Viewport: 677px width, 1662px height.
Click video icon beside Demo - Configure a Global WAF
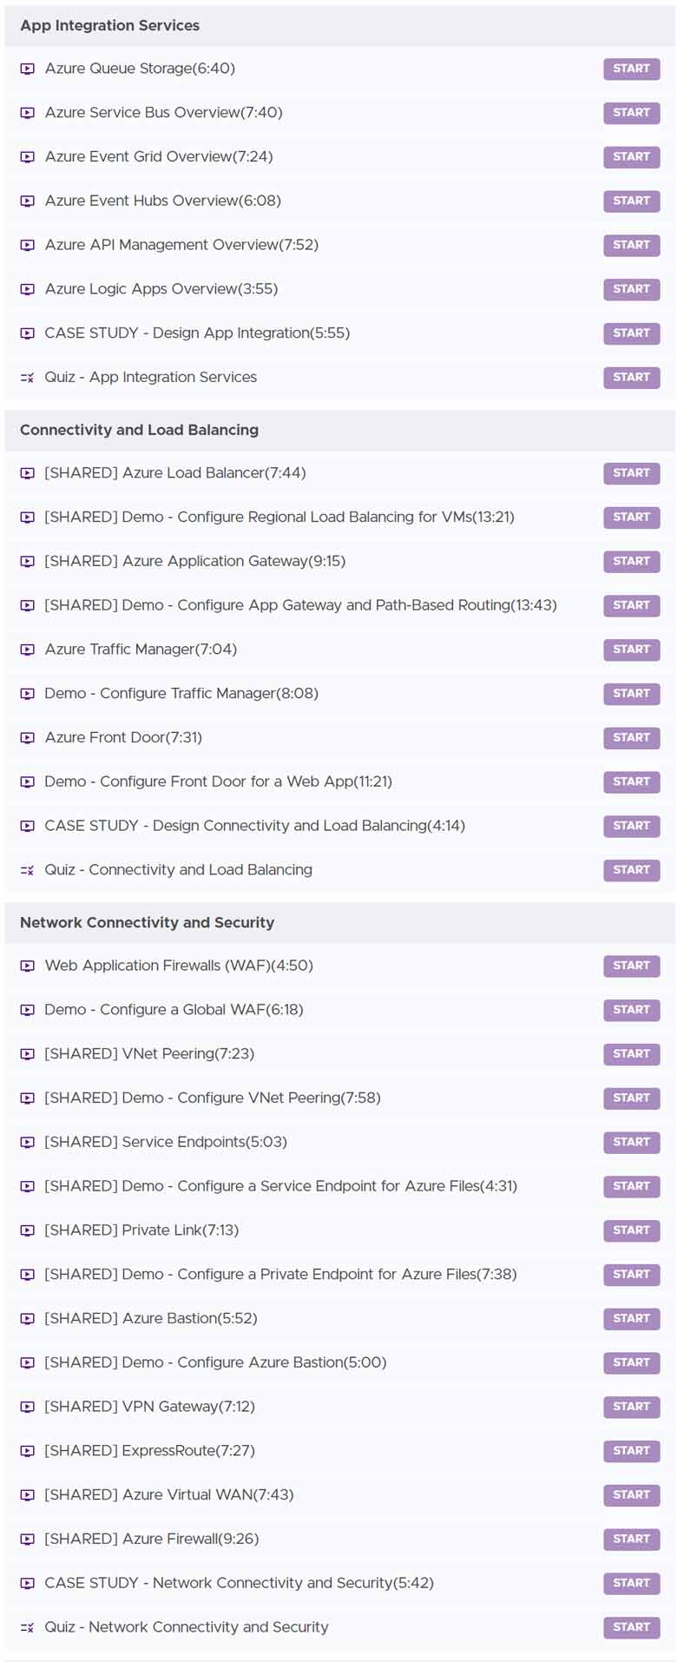click(28, 1010)
